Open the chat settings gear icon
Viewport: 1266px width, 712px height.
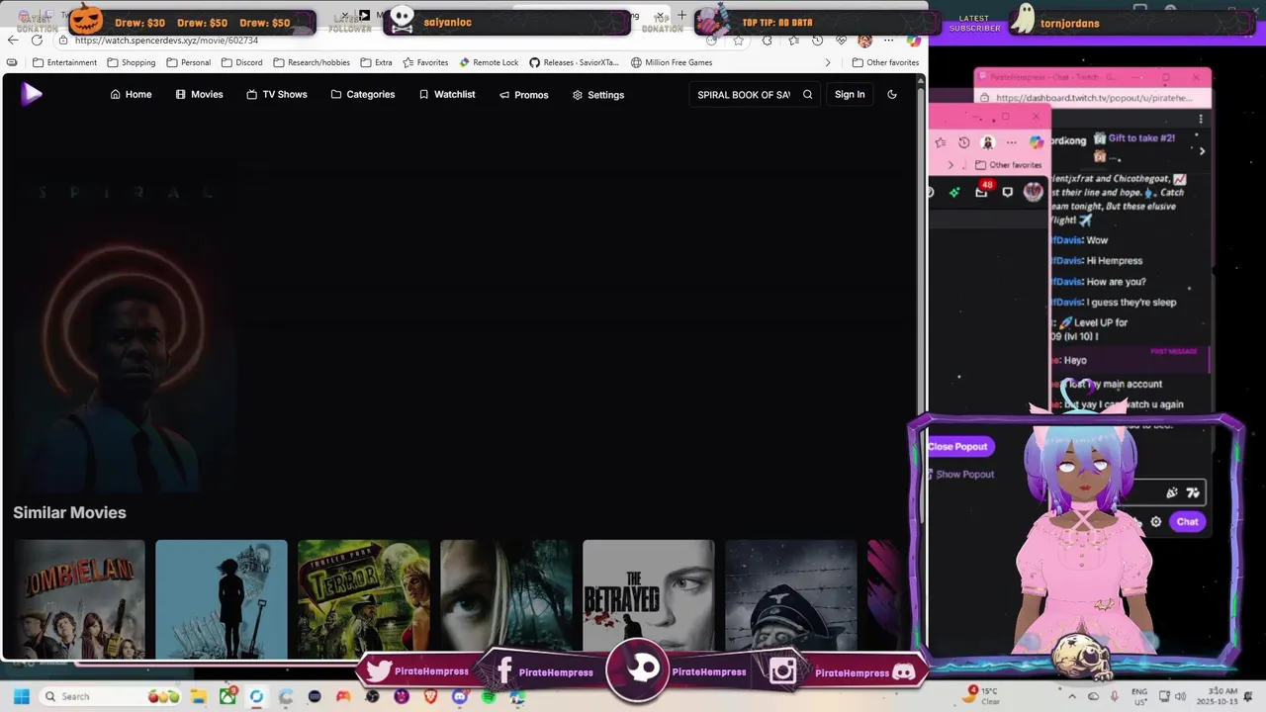(x=1155, y=521)
